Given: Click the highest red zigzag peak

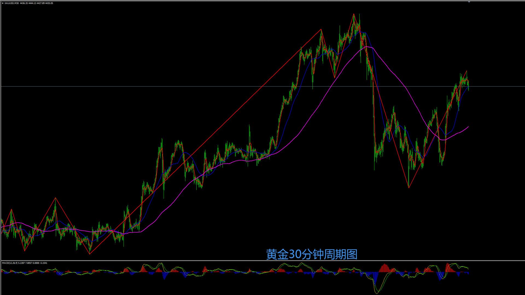Looking at the screenshot, I should click(x=354, y=14).
